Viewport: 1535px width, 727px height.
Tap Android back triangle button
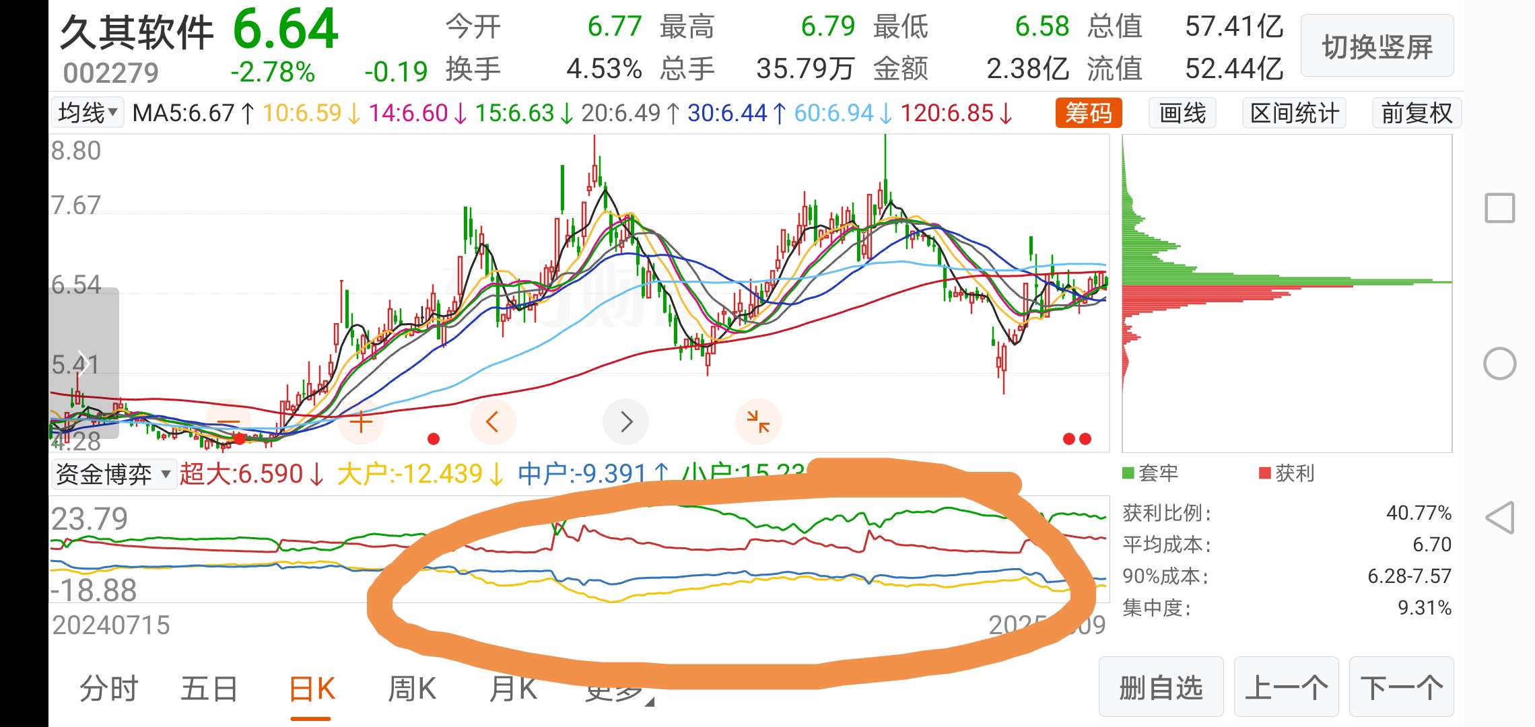[1500, 518]
